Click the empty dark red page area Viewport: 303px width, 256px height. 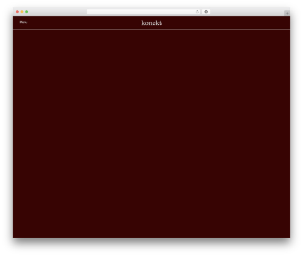pyautogui.click(x=151, y=134)
